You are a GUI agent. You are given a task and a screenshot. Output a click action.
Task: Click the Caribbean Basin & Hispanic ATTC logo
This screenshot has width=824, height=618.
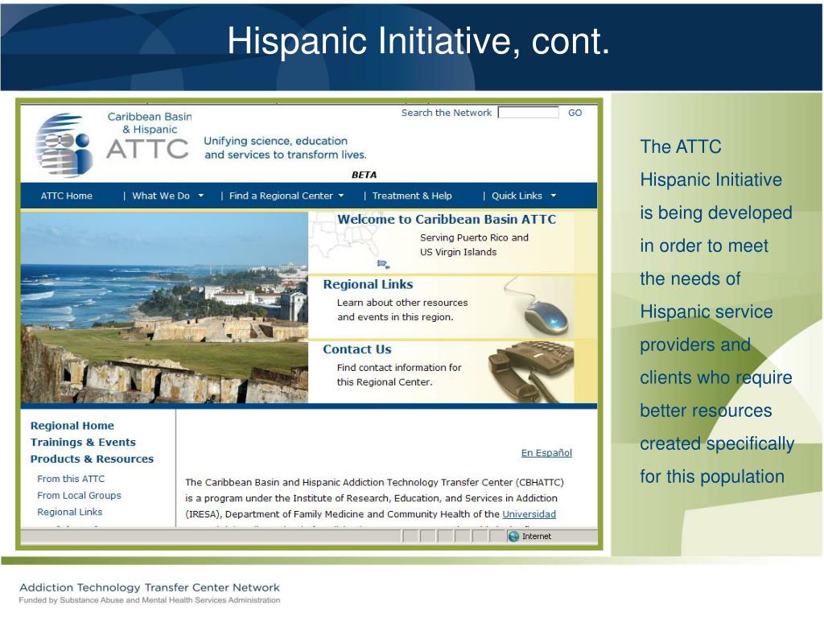coord(113,144)
